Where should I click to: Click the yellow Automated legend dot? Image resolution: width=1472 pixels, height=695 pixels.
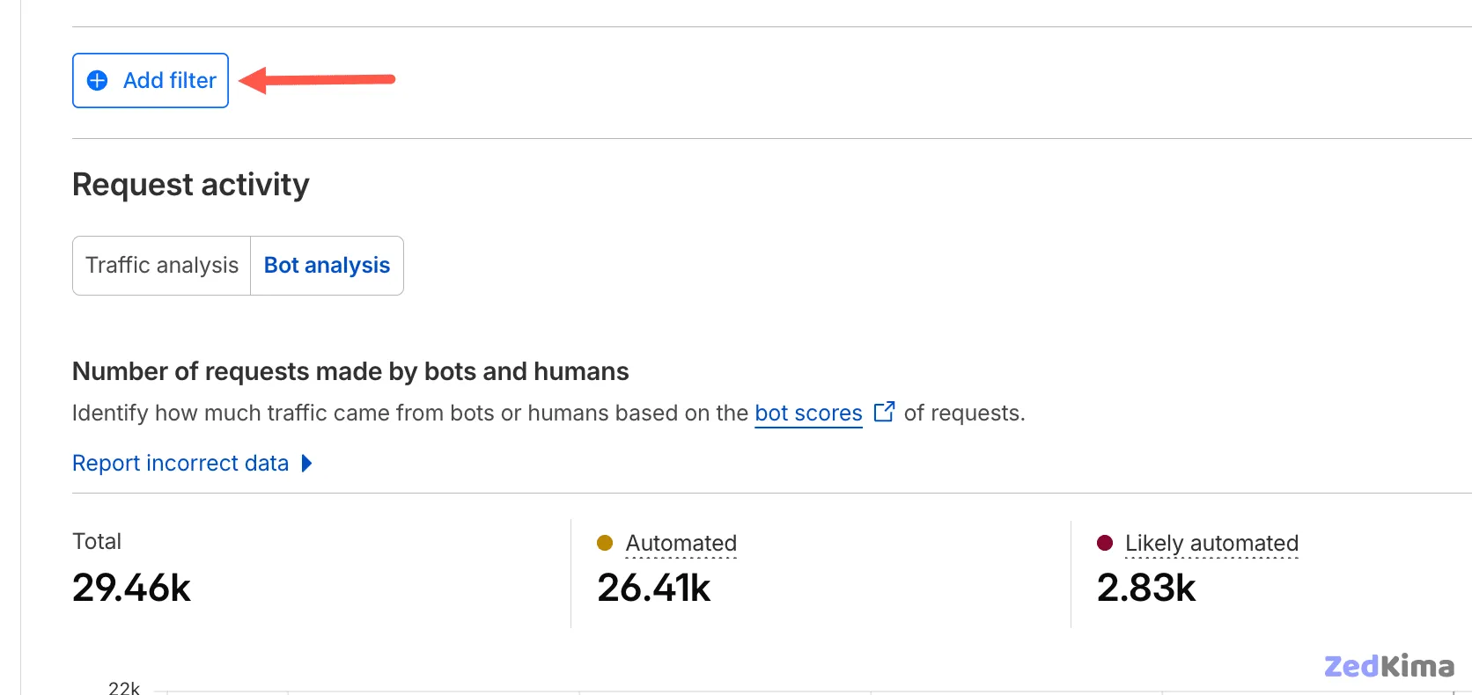click(x=605, y=543)
